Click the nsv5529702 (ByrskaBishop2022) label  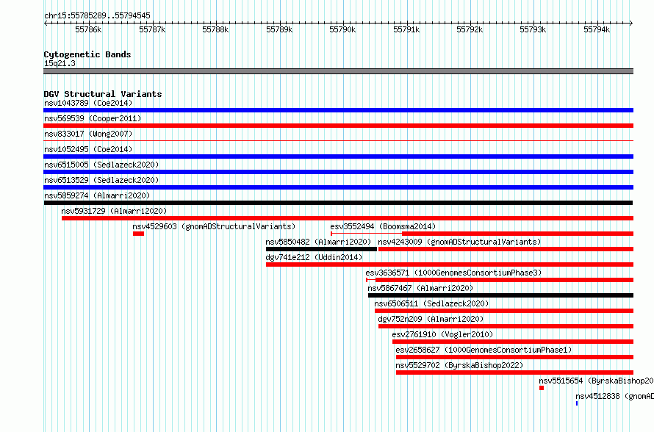tap(459, 365)
